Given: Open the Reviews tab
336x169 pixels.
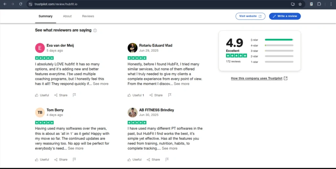Looking at the screenshot, I should [88, 16].
